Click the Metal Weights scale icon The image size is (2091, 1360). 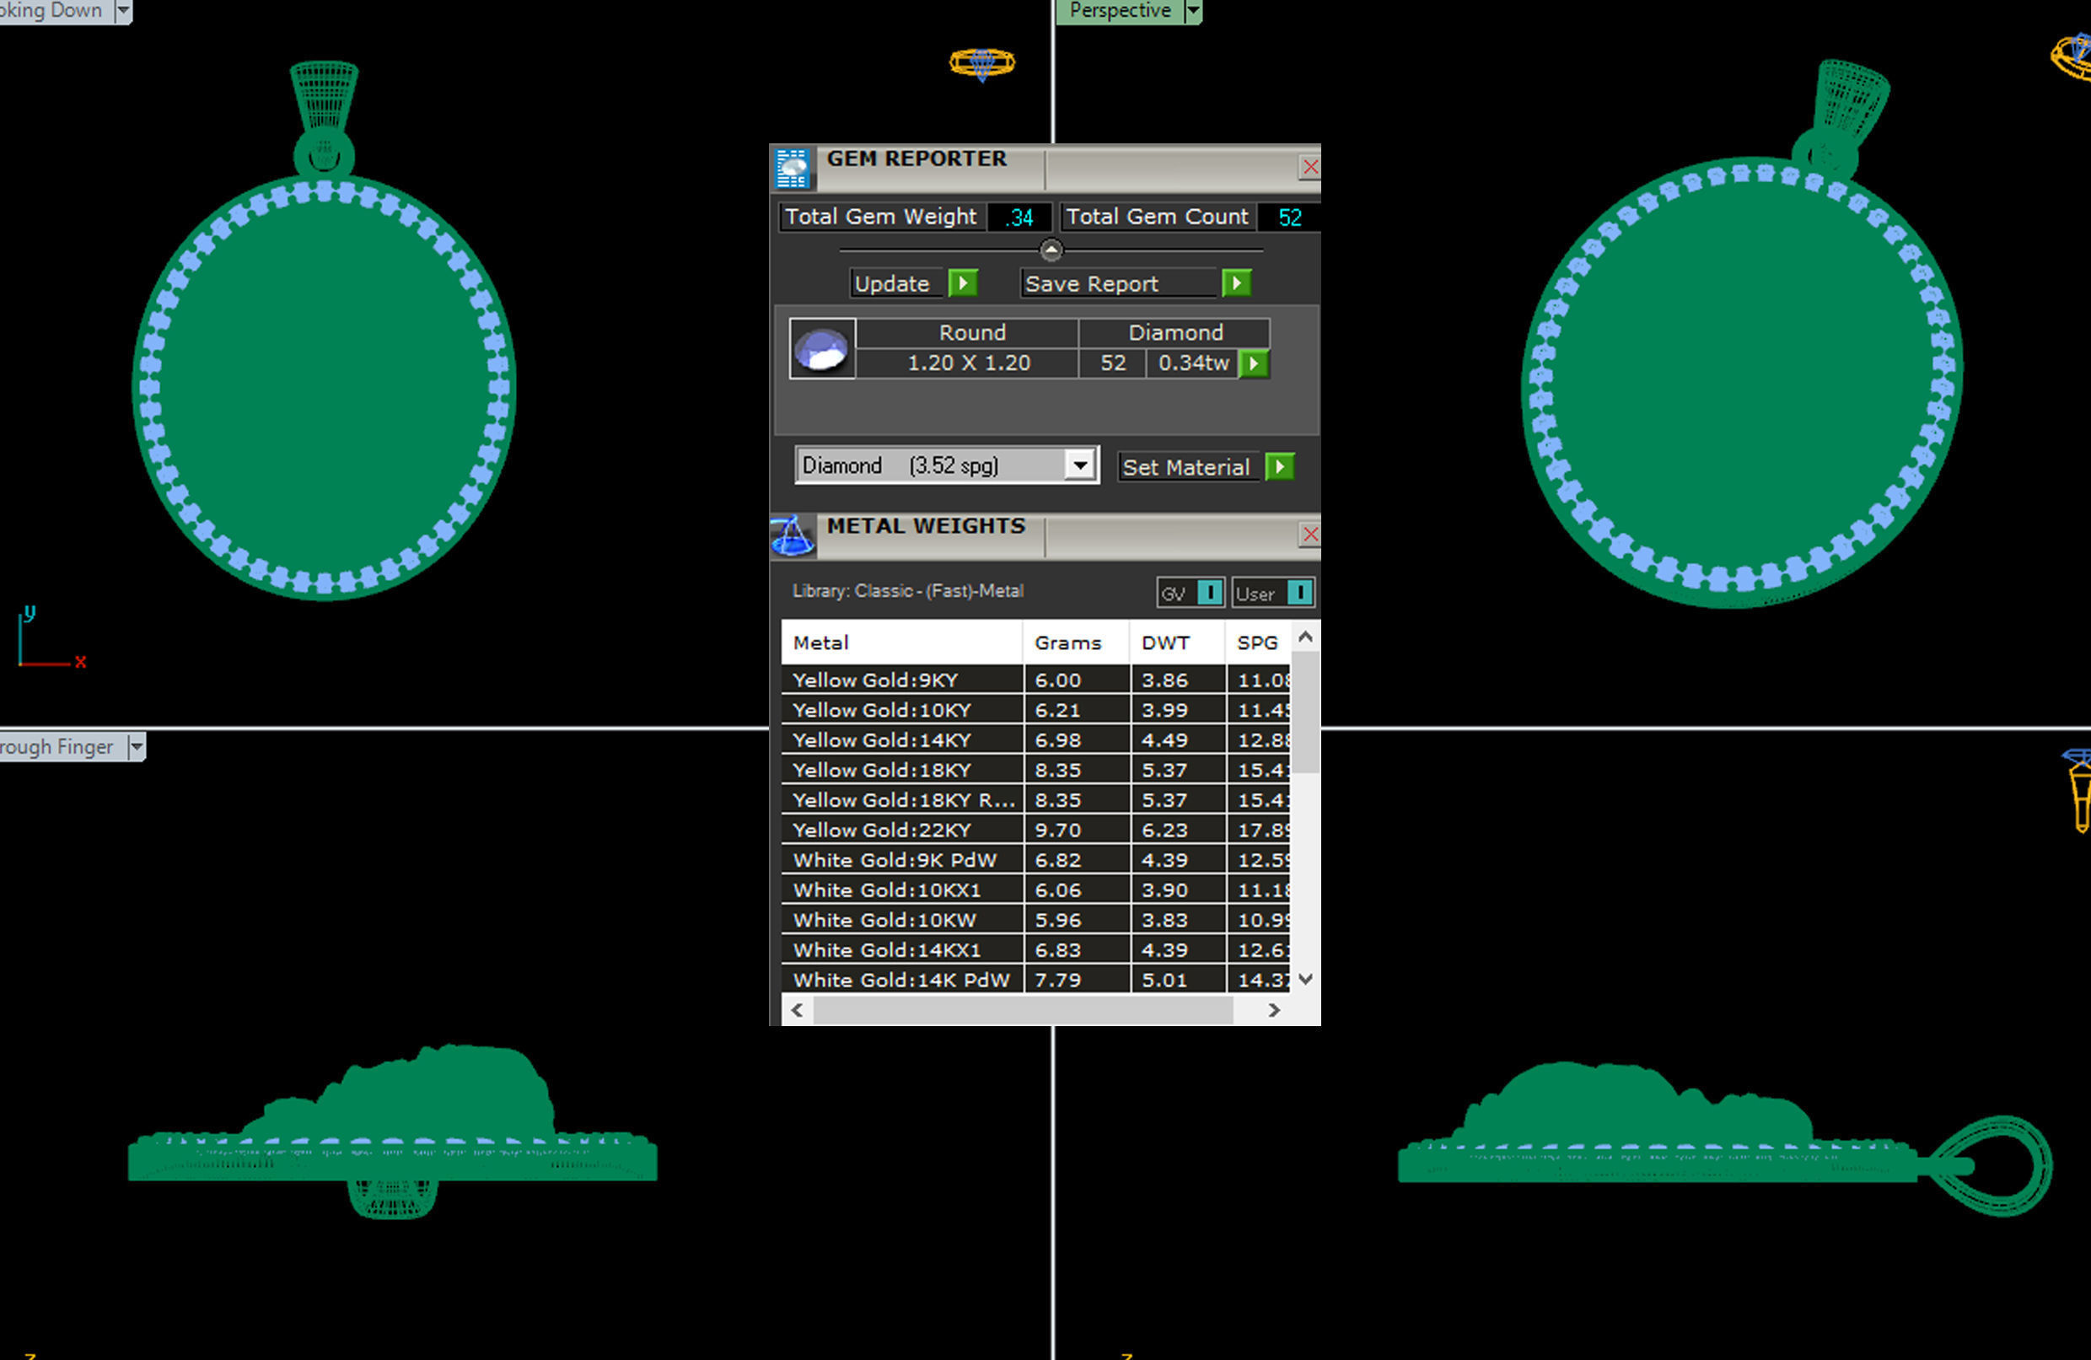tap(792, 536)
